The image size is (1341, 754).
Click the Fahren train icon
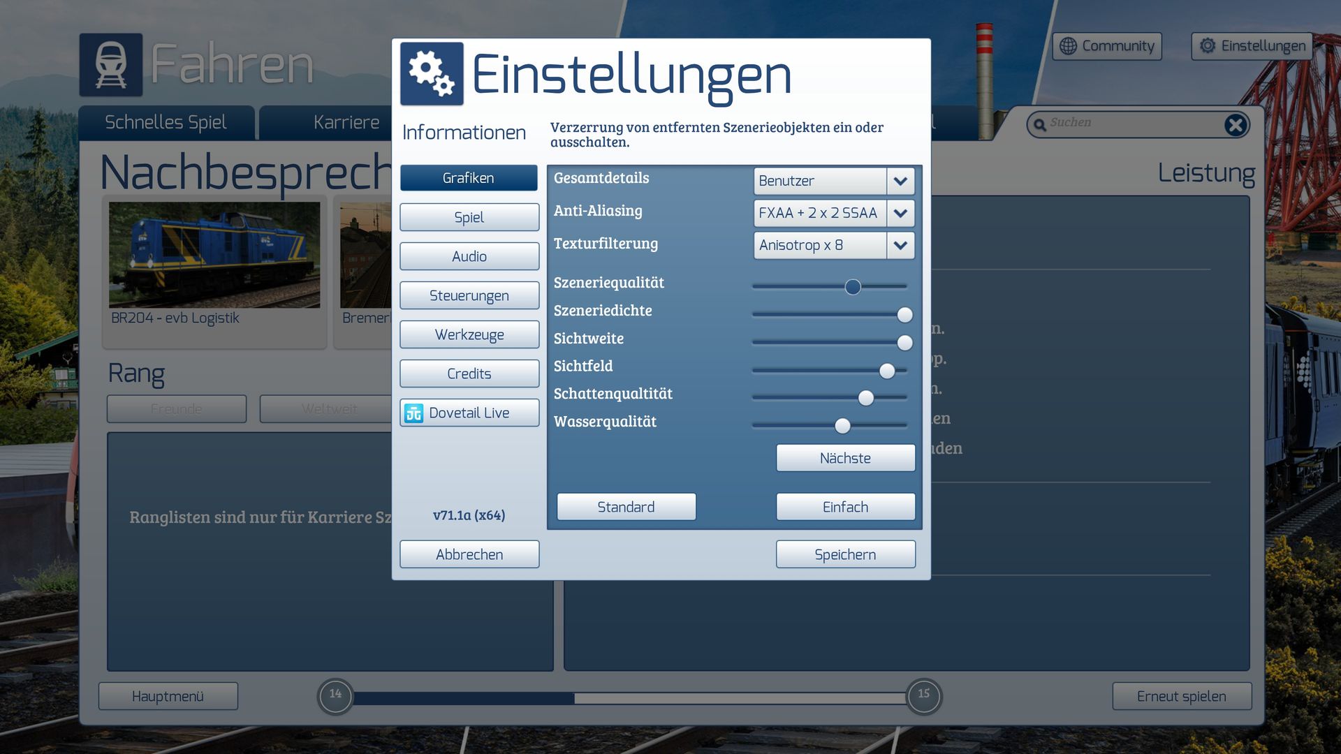click(x=111, y=65)
